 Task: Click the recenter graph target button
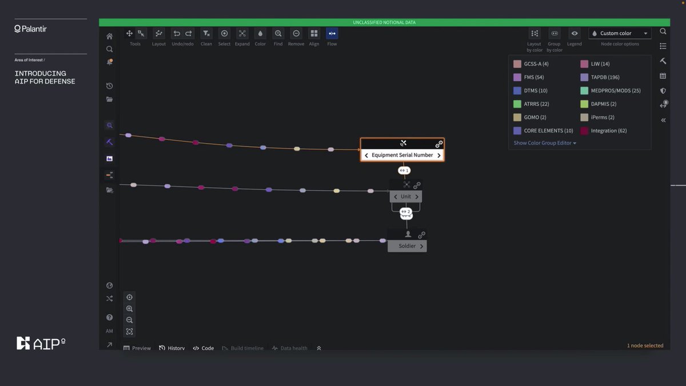coord(130,297)
